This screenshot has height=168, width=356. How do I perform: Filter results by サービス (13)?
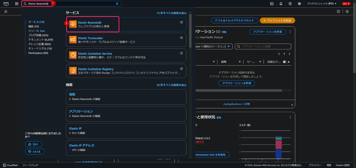coord(36,22)
